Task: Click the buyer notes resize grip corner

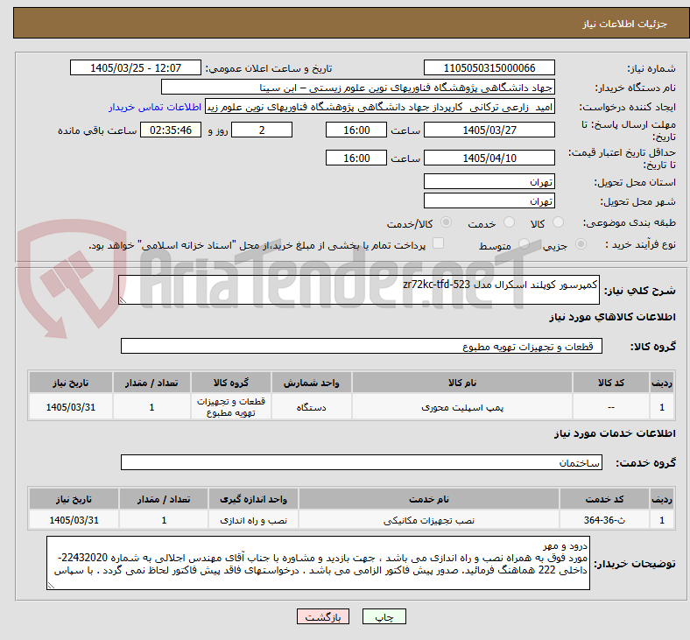Action: [x=51, y=586]
